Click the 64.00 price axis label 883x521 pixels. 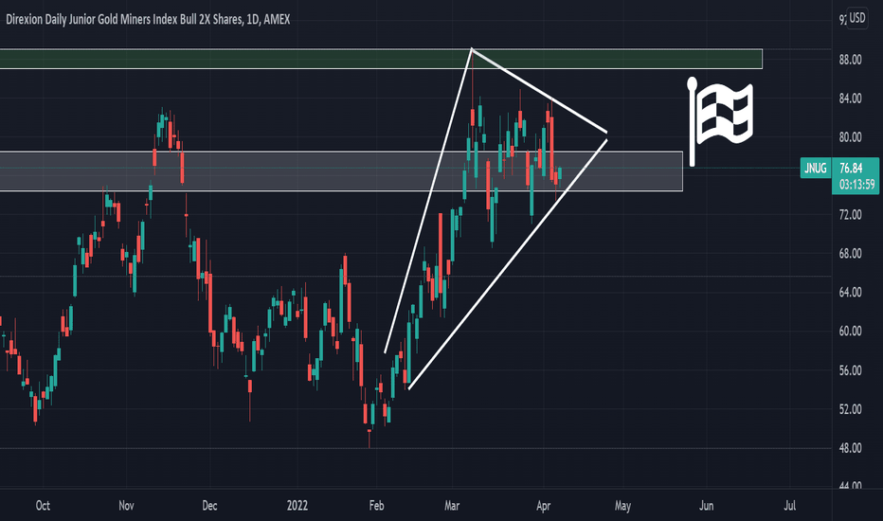pos(851,293)
